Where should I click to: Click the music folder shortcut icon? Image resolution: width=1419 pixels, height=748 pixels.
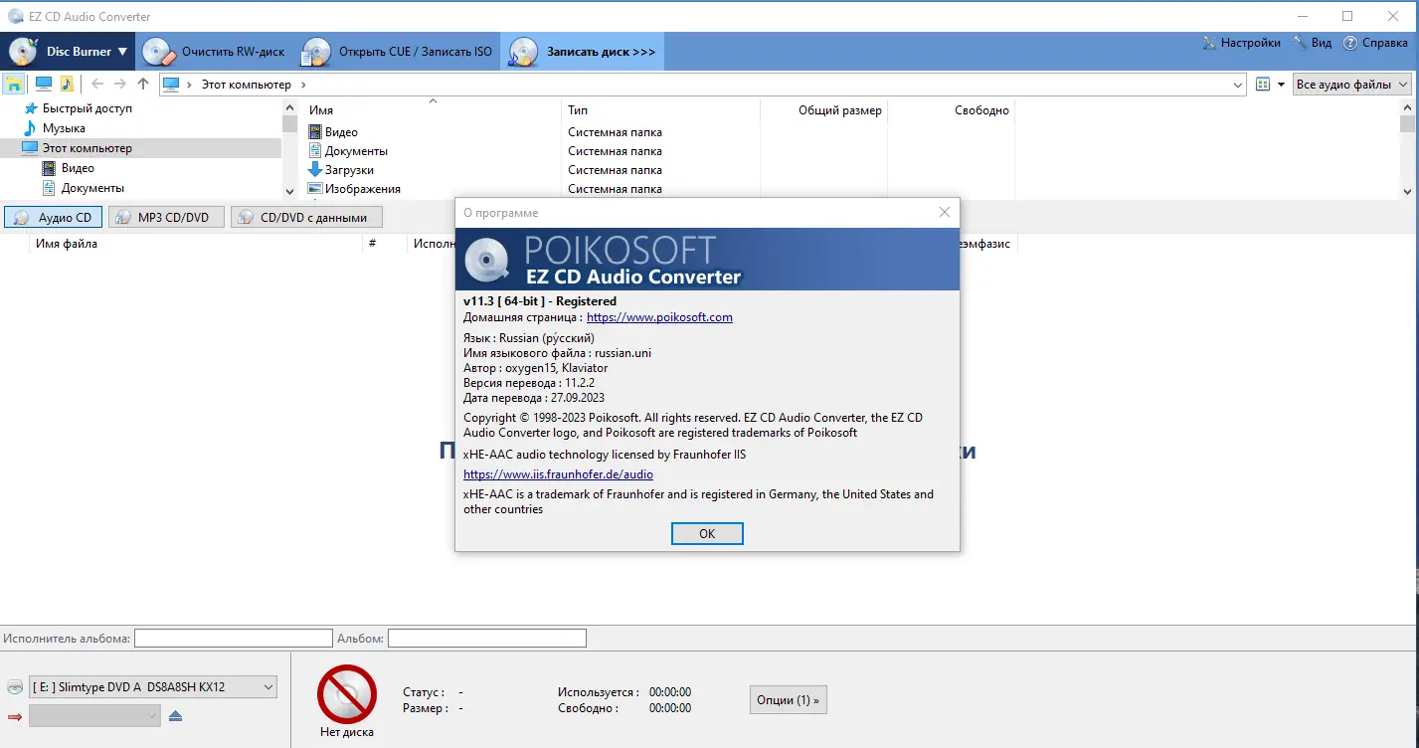(x=67, y=84)
